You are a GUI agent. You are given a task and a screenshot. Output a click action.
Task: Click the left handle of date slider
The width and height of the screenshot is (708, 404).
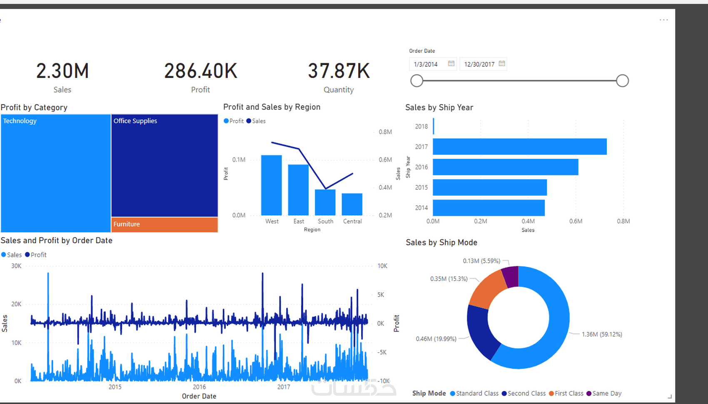pos(417,81)
